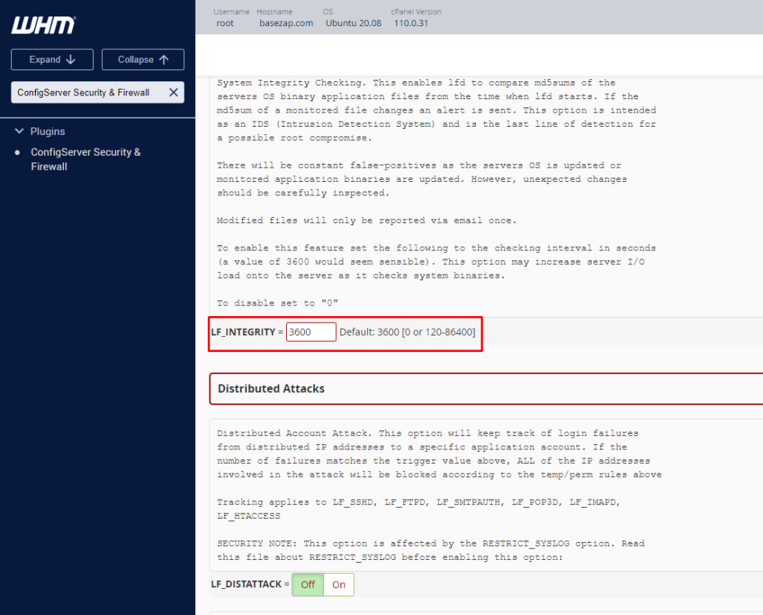Set LF_DISTATTACK to On
This screenshot has height=615, width=763.
pyautogui.click(x=339, y=584)
